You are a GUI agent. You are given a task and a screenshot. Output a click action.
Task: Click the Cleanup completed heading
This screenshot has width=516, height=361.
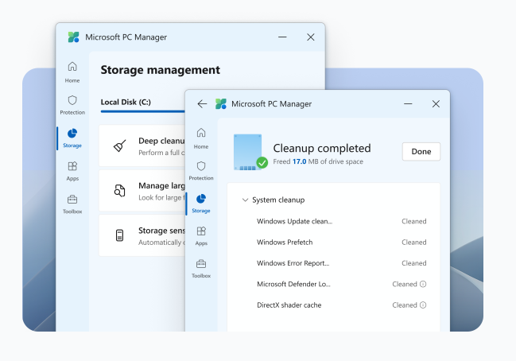click(x=322, y=148)
